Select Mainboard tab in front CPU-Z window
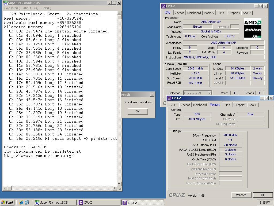Image resolution: width=274 pixels, height=206 pixels. click(200, 105)
